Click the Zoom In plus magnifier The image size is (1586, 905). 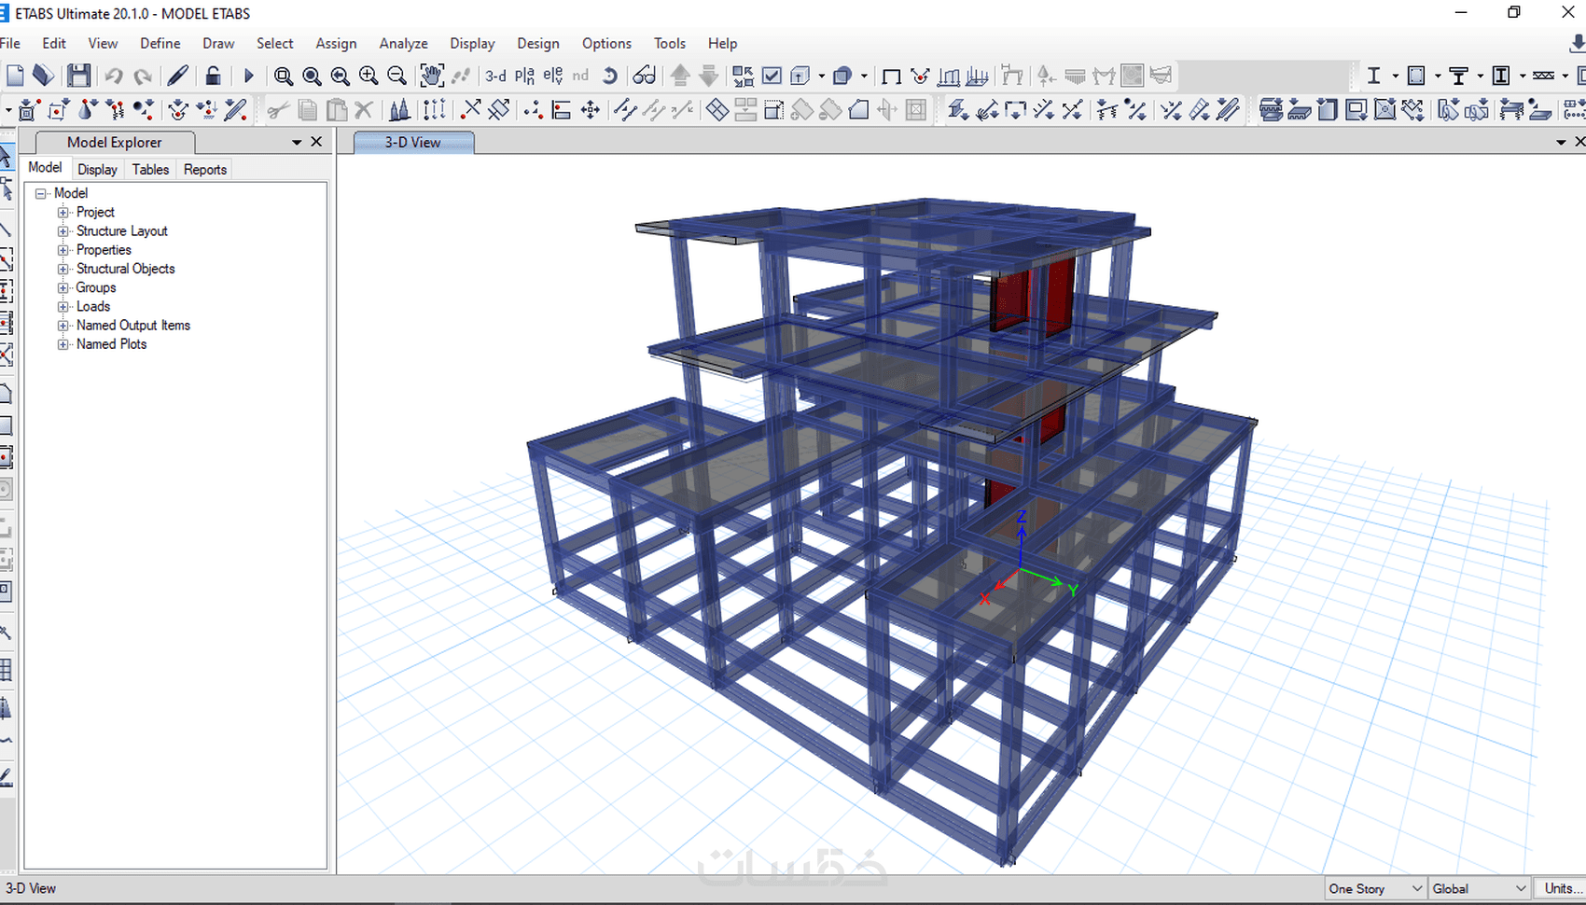369,76
